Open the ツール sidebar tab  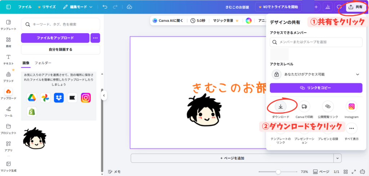pyautogui.click(x=9, y=111)
